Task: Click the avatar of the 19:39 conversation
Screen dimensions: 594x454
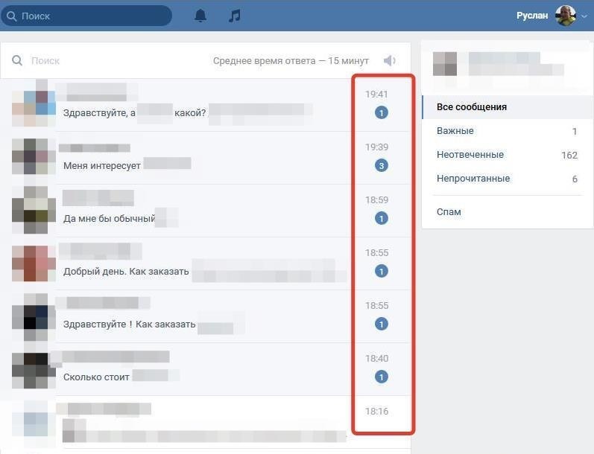Action: point(34,156)
